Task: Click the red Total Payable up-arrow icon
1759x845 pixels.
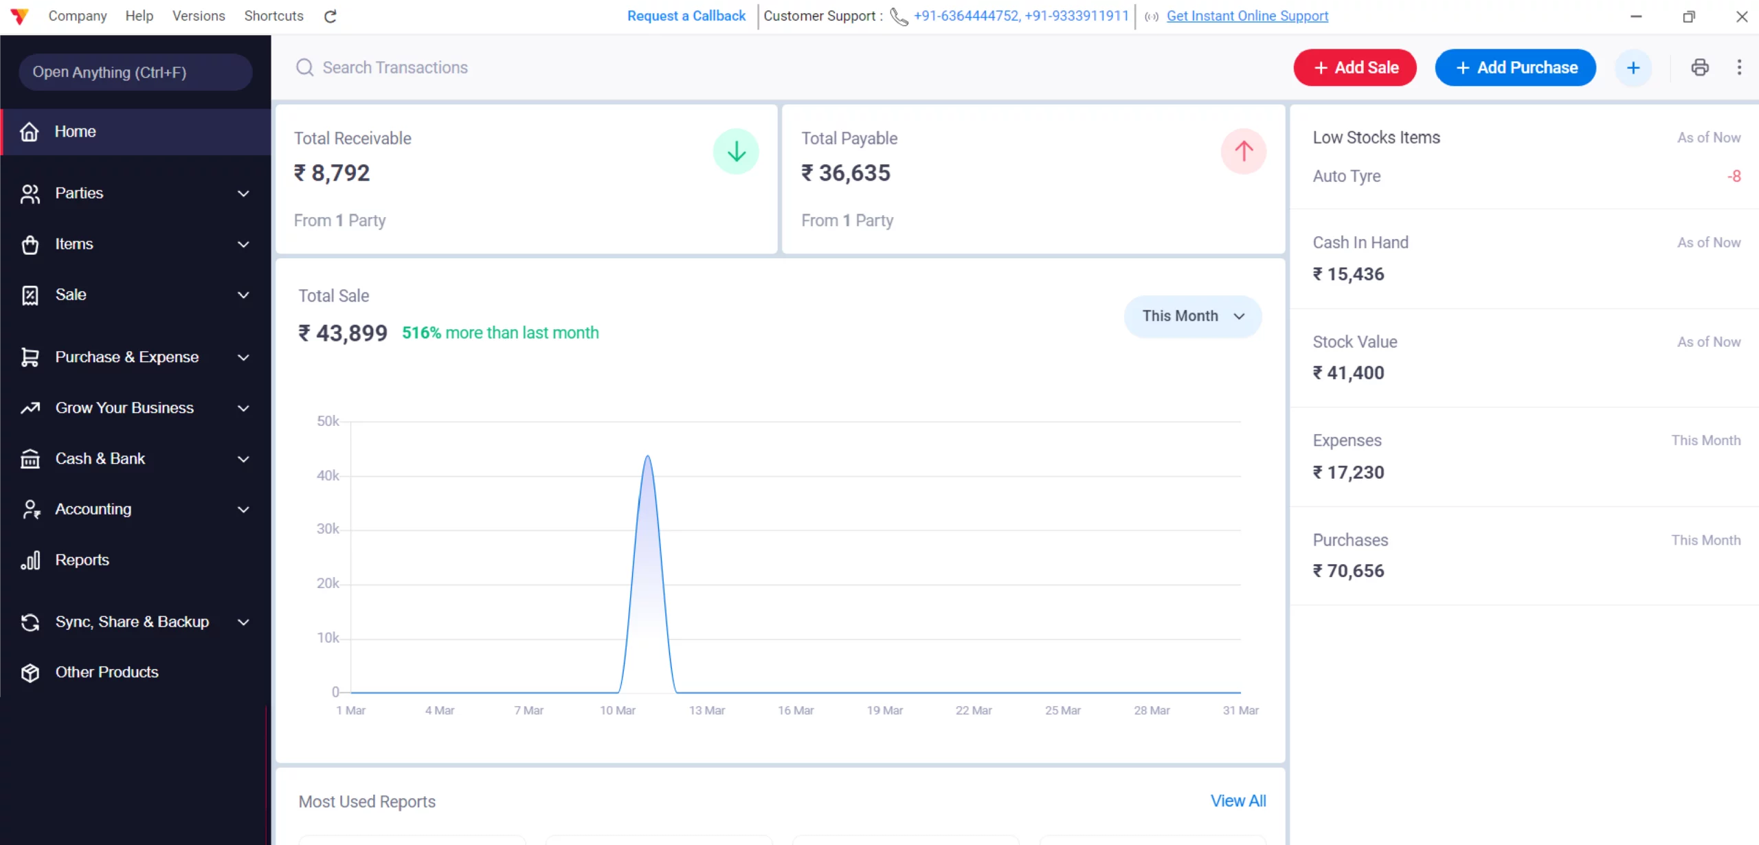Action: (1243, 151)
